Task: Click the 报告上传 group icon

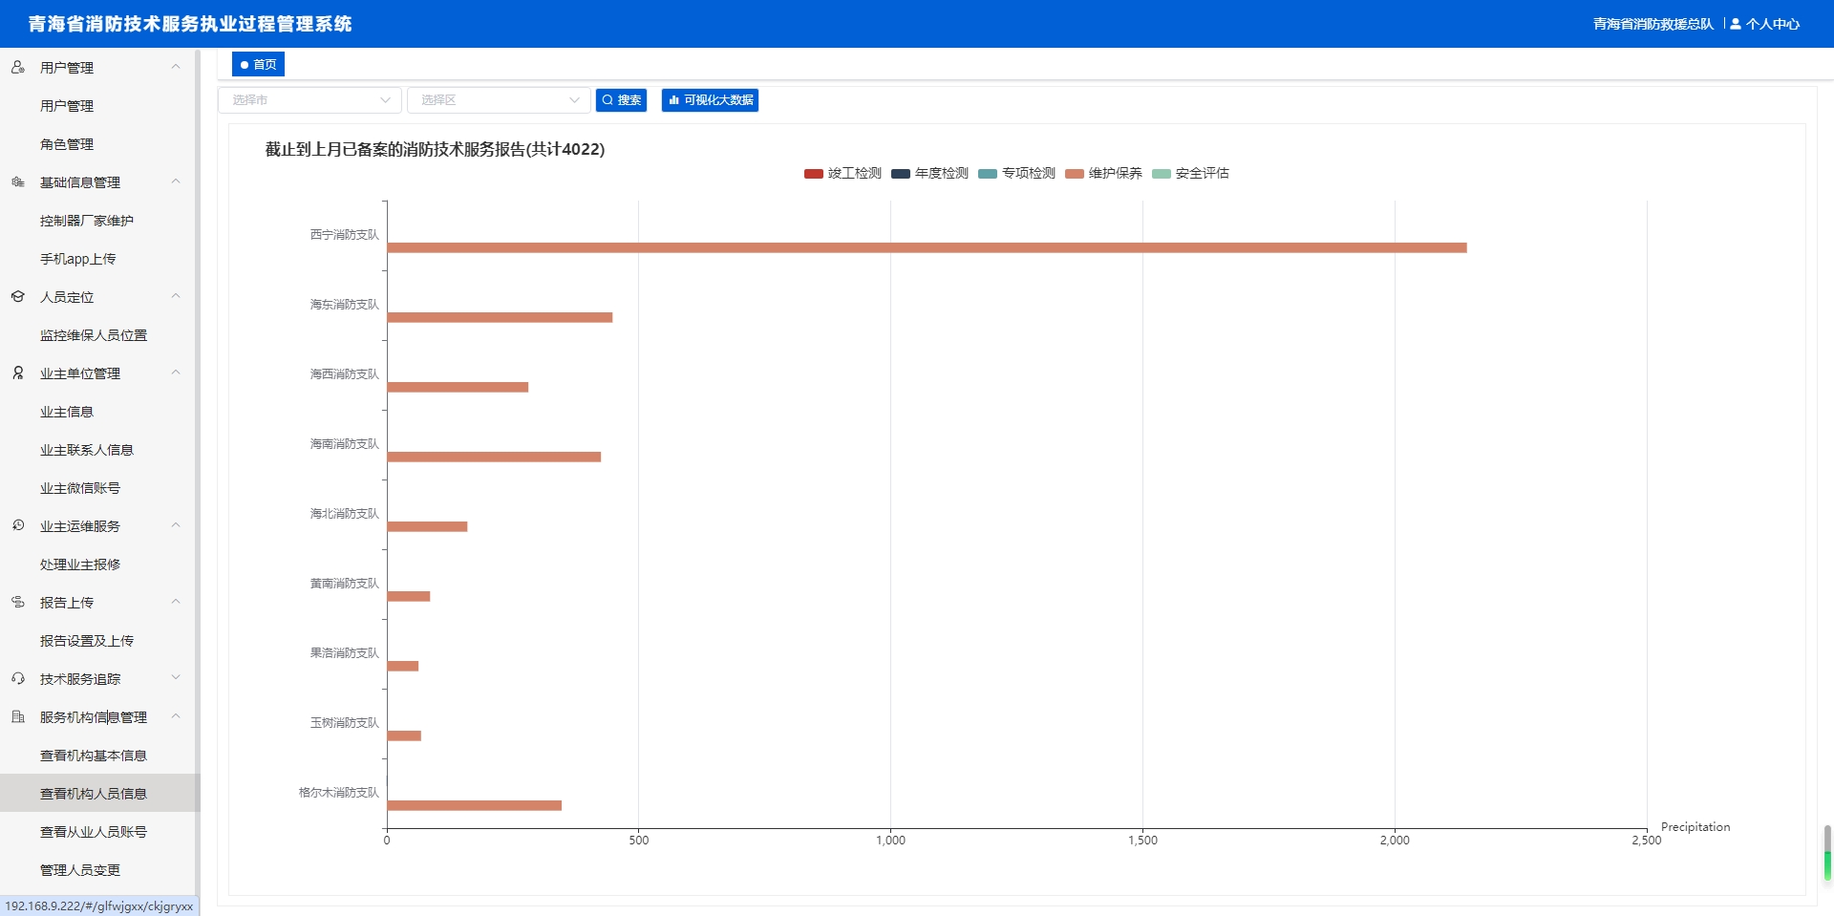Action: tap(18, 602)
